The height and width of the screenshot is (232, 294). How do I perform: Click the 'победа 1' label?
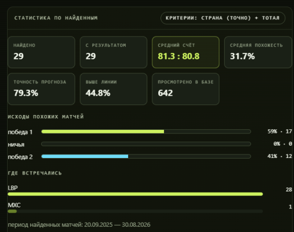20,132
